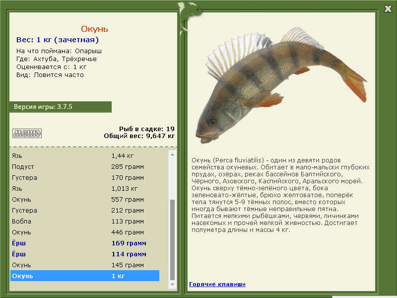The image size is (397, 298).
Task: Click the Оценивается с: 1 кг line
Action: [x=52, y=67]
